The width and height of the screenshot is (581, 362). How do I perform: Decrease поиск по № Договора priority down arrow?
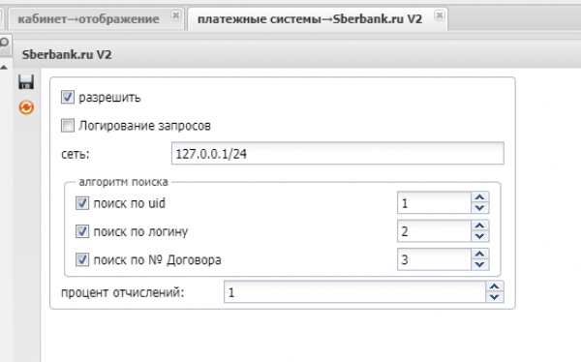pyautogui.click(x=480, y=264)
